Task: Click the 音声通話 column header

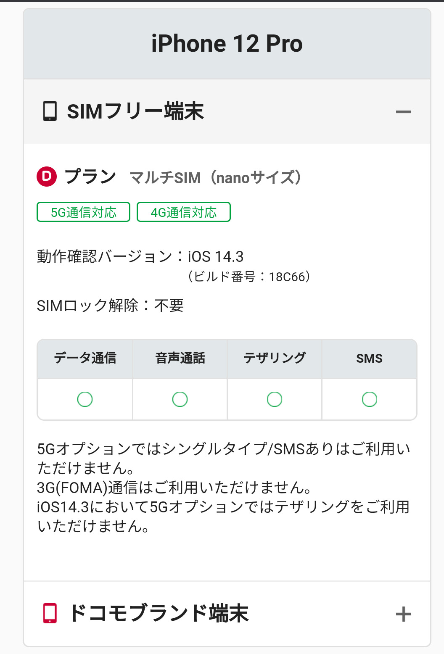Action: pyautogui.click(x=180, y=359)
